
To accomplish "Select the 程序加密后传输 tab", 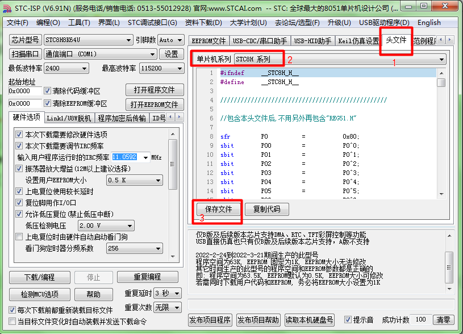I will tap(122, 118).
